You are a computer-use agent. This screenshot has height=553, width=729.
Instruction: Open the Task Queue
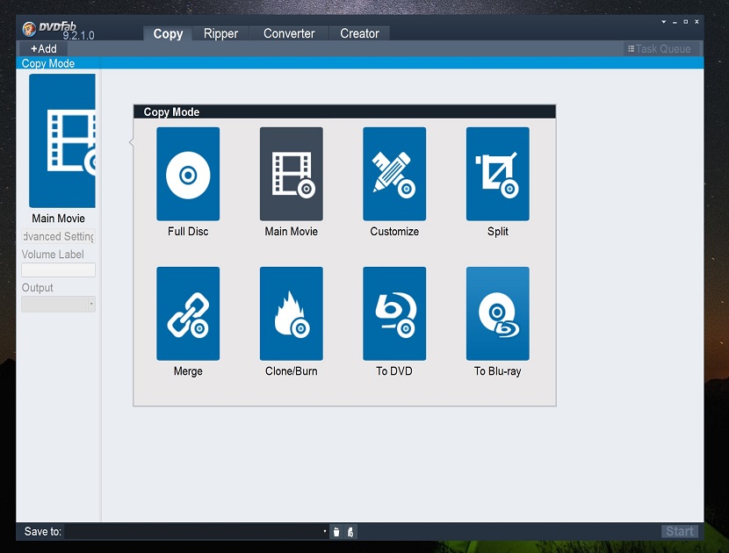tap(659, 49)
